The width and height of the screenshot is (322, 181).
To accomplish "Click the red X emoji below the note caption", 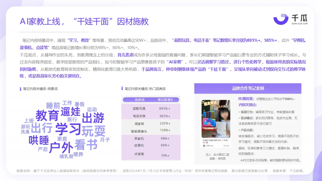I will (207, 143).
